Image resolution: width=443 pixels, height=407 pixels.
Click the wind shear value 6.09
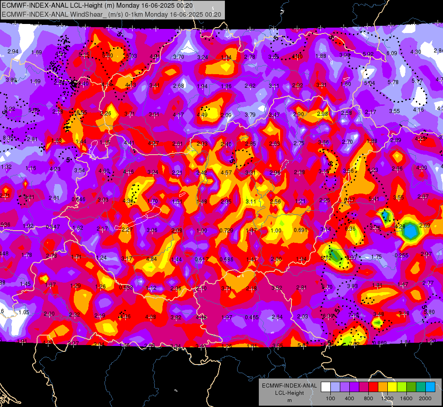pos(391,53)
